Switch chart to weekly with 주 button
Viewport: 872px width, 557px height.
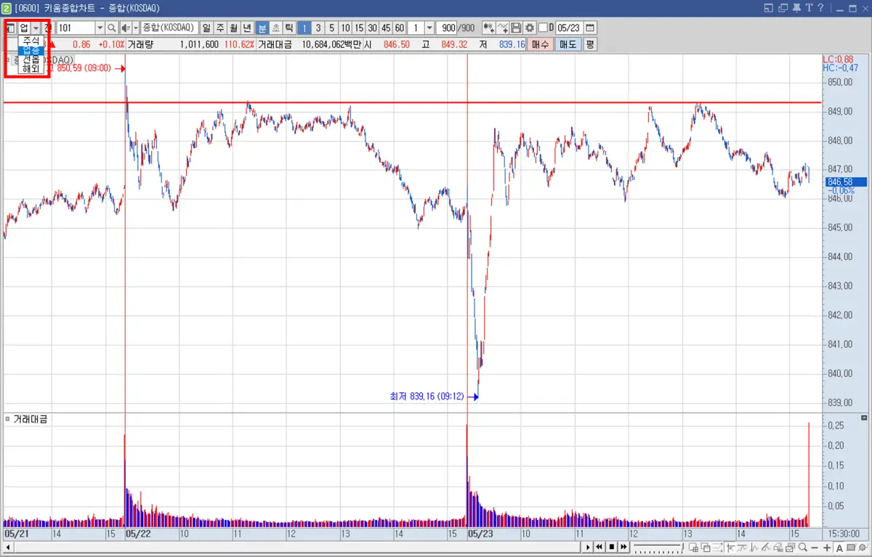tap(219, 28)
